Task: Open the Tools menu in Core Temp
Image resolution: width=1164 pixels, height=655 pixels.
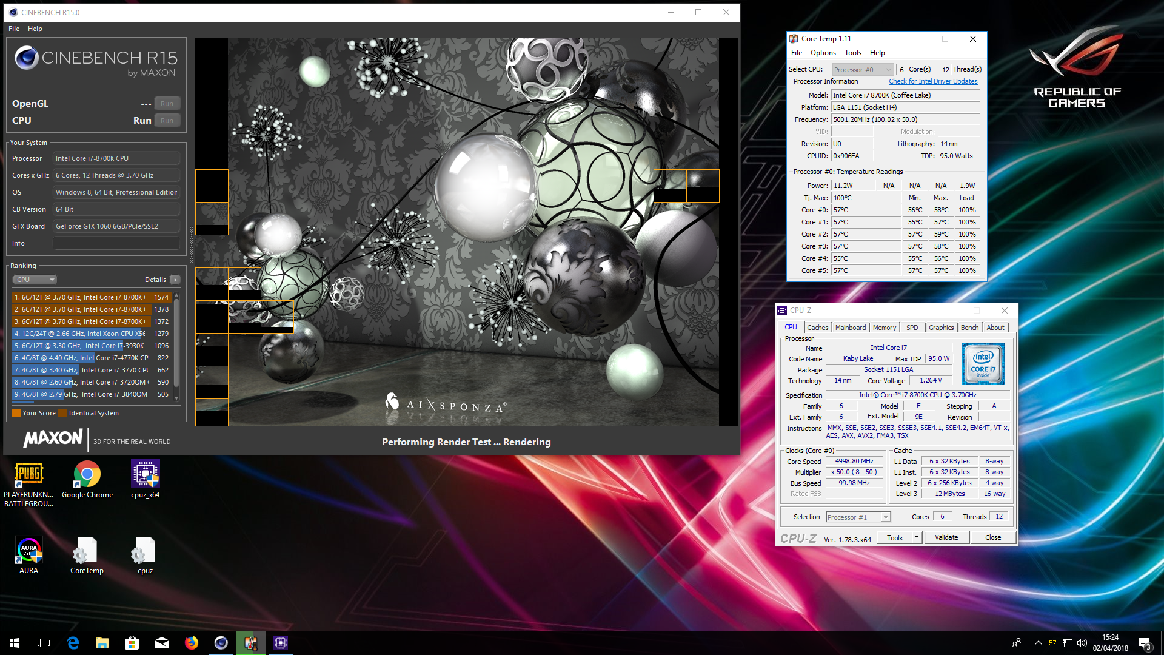Action: point(852,53)
